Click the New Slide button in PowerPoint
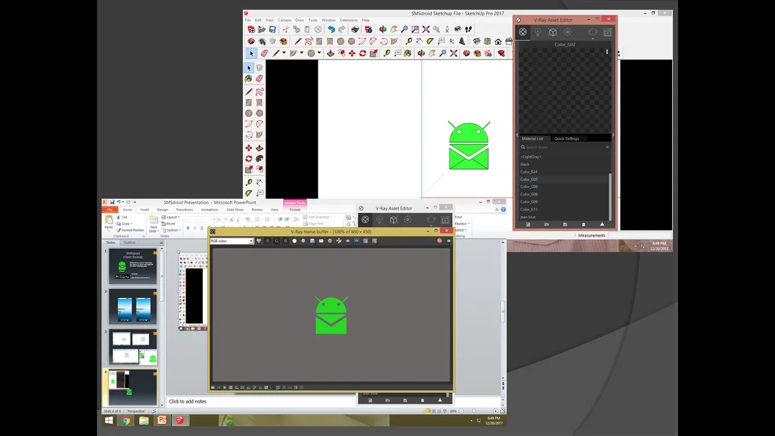 (154, 223)
